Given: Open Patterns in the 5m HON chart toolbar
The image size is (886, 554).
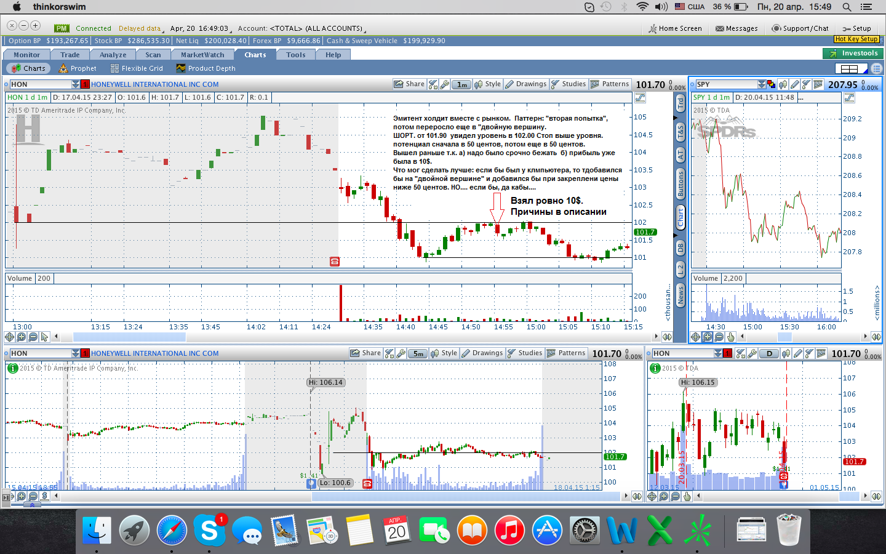Looking at the screenshot, I should (x=566, y=353).
